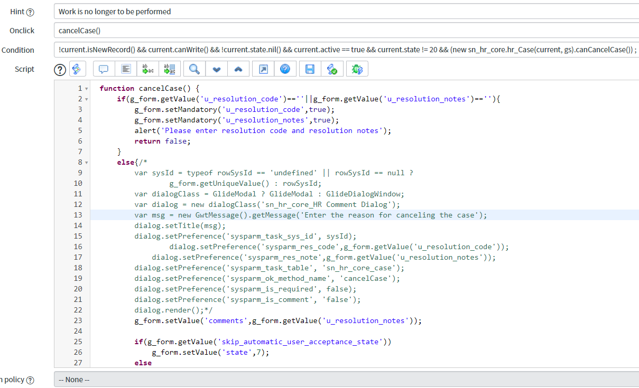Open the help icon beside the policy label

(30, 380)
